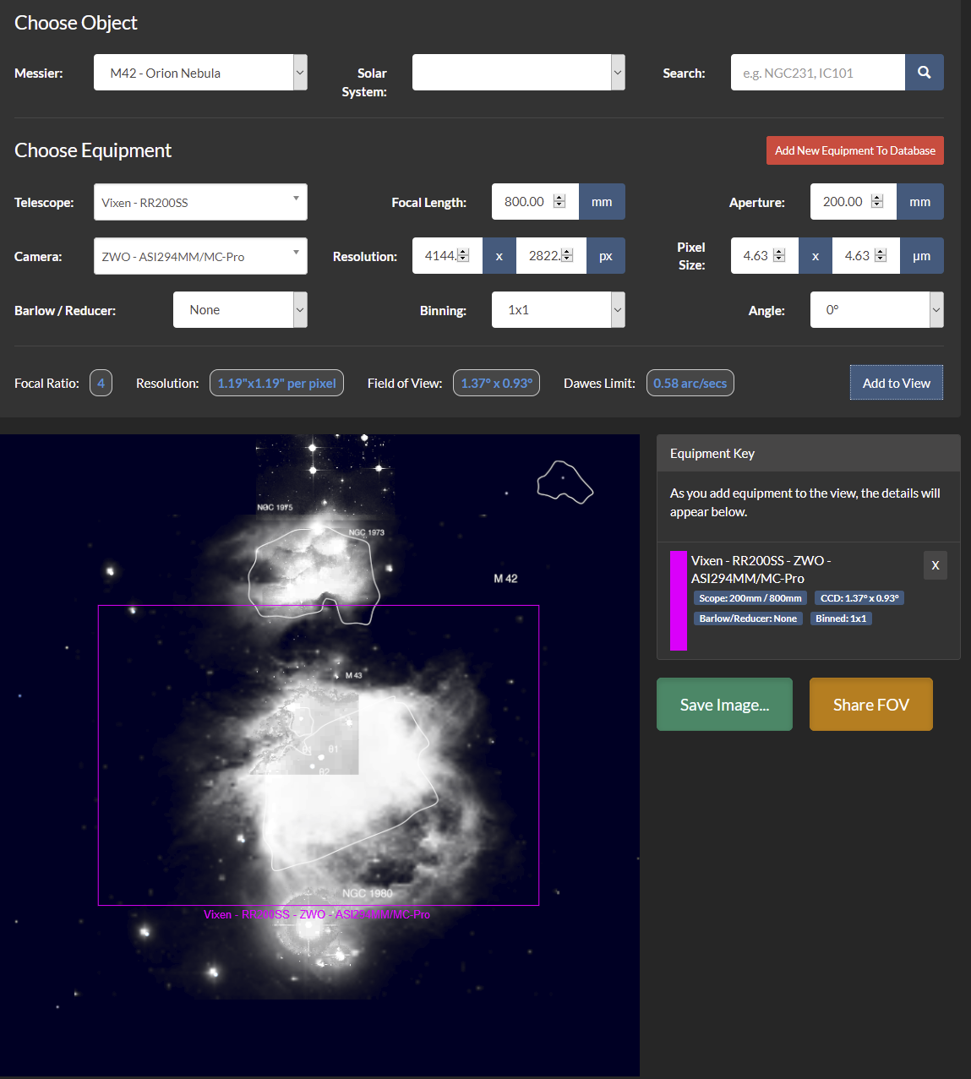Click the 1.19"x1.19" per pixel badge
Image resolution: width=971 pixels, height=1079 pixels.
(276, 383)
